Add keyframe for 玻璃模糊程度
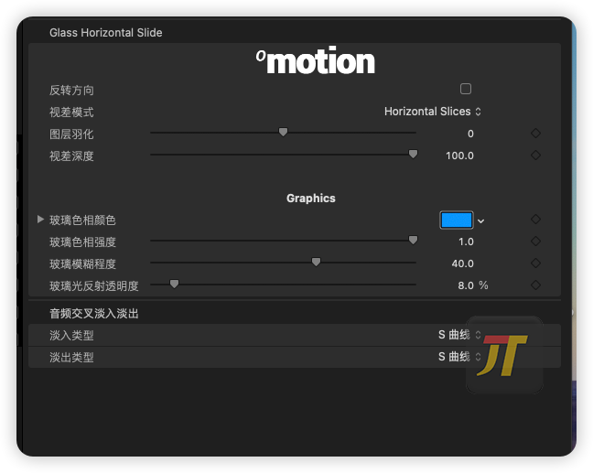Image resolution: width=593 pixels, height=473 pixels. click(535, 263)
